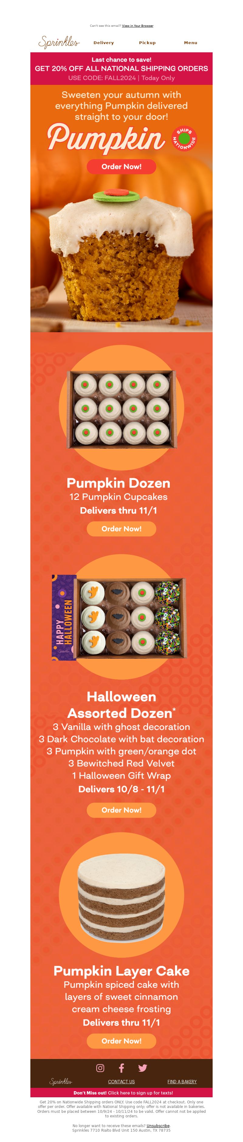Open the Facebook icon in footer
This screenshot has height=1142, width=243.
[121, 1068]
